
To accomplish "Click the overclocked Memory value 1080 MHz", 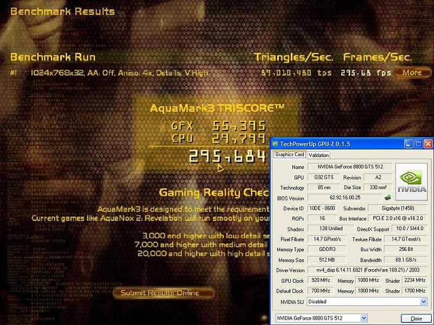I will click(x=368, y=280).
